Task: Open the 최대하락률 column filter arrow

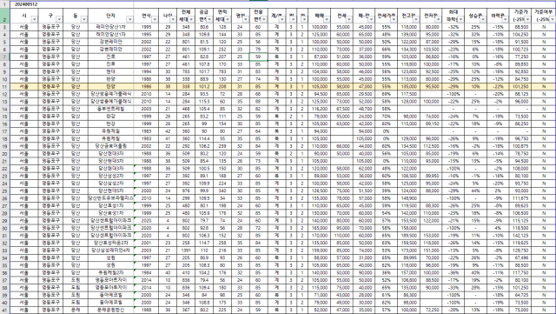Action: point(460,19)
